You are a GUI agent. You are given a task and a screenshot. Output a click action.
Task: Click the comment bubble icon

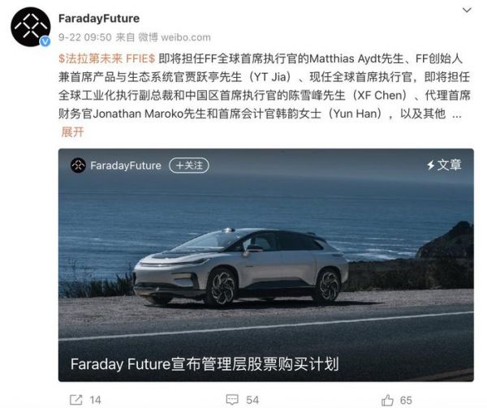232,400
